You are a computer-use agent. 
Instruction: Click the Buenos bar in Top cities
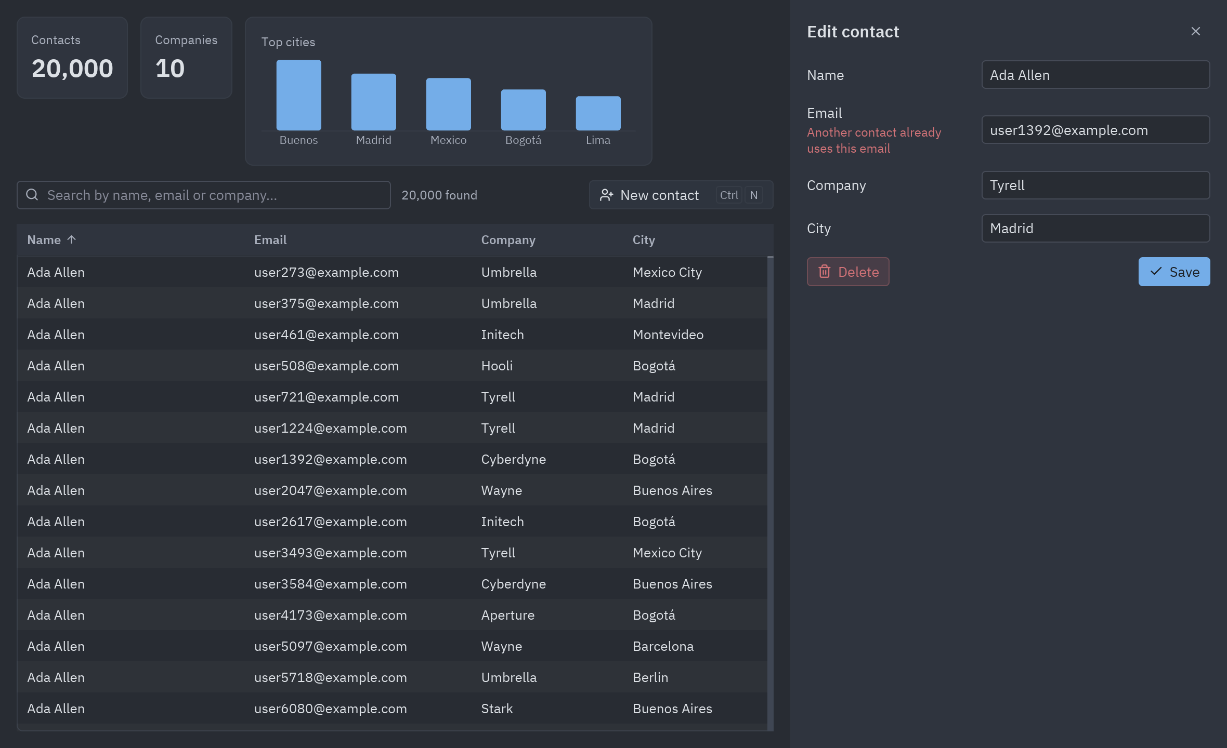click(298, 95)
